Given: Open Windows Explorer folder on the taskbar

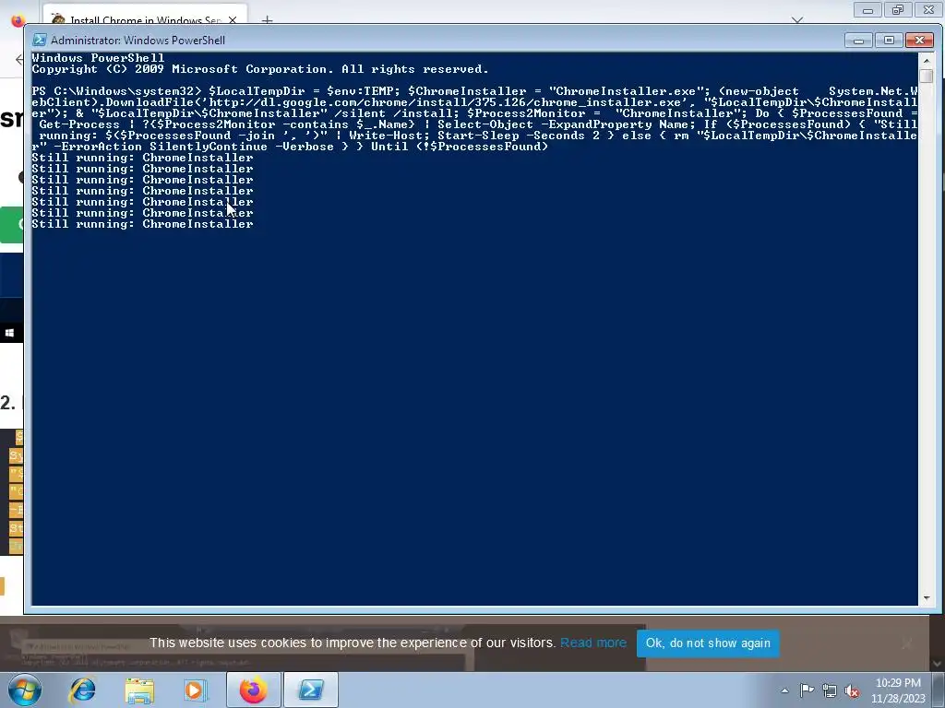Looking at the screenshot, I should [x=139, y=690].
